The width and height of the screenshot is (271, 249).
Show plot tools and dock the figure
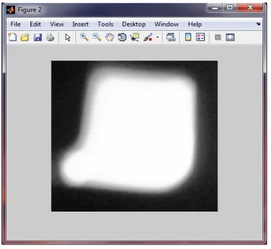(x=230, y=37)
